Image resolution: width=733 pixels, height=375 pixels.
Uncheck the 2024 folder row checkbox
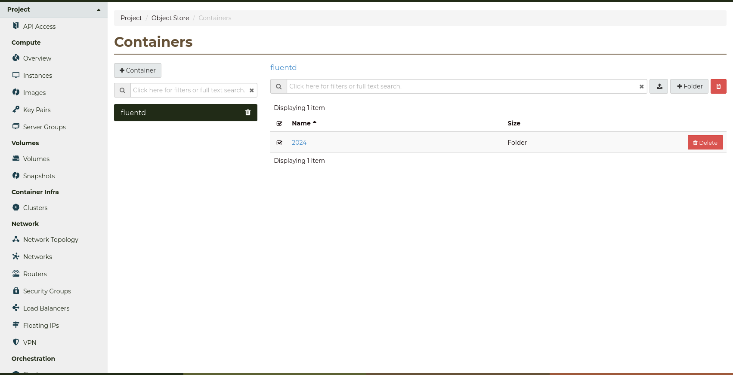279,143
